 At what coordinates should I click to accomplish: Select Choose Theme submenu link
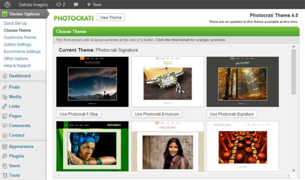[x=17, y=30]
